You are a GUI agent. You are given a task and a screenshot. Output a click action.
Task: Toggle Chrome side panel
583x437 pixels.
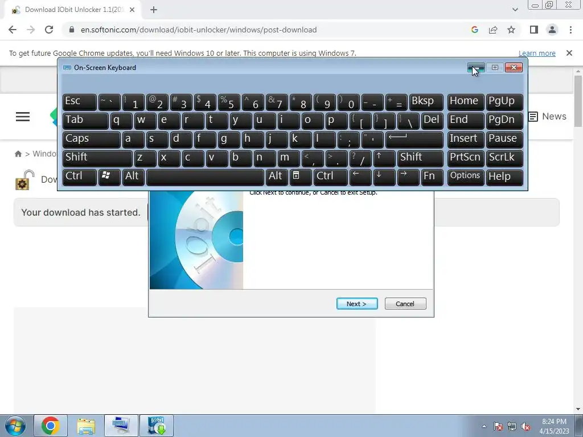tap(534, 30)
